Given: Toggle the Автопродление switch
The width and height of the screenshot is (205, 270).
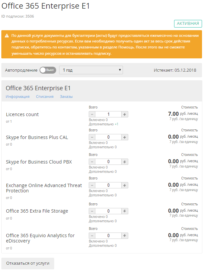Looking at the screenshot, I should tap(48, 70).
